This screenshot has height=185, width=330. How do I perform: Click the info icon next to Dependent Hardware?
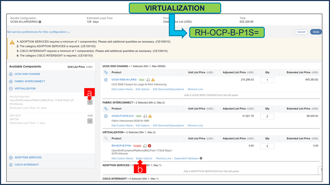click(x=201, y=158)
